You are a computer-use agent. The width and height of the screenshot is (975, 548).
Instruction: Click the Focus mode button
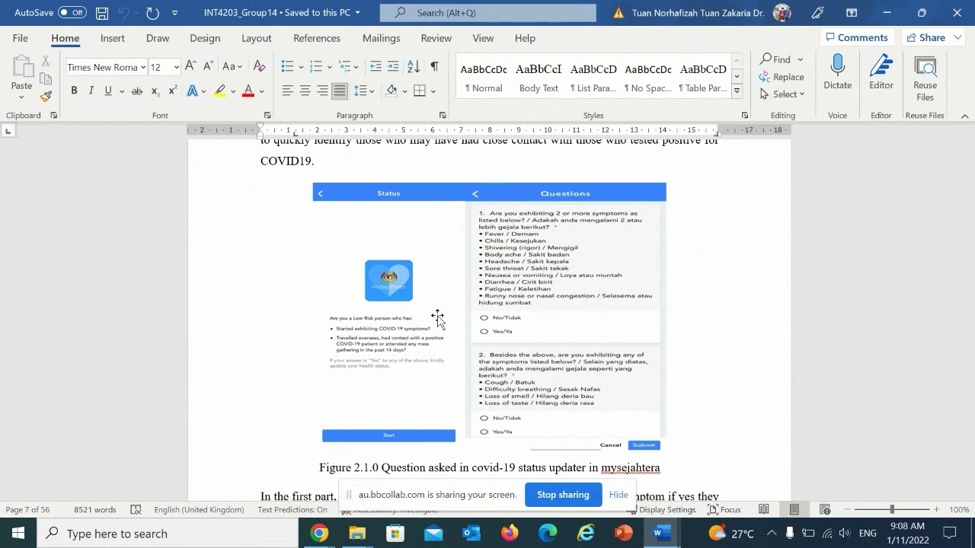pos(724,510)
